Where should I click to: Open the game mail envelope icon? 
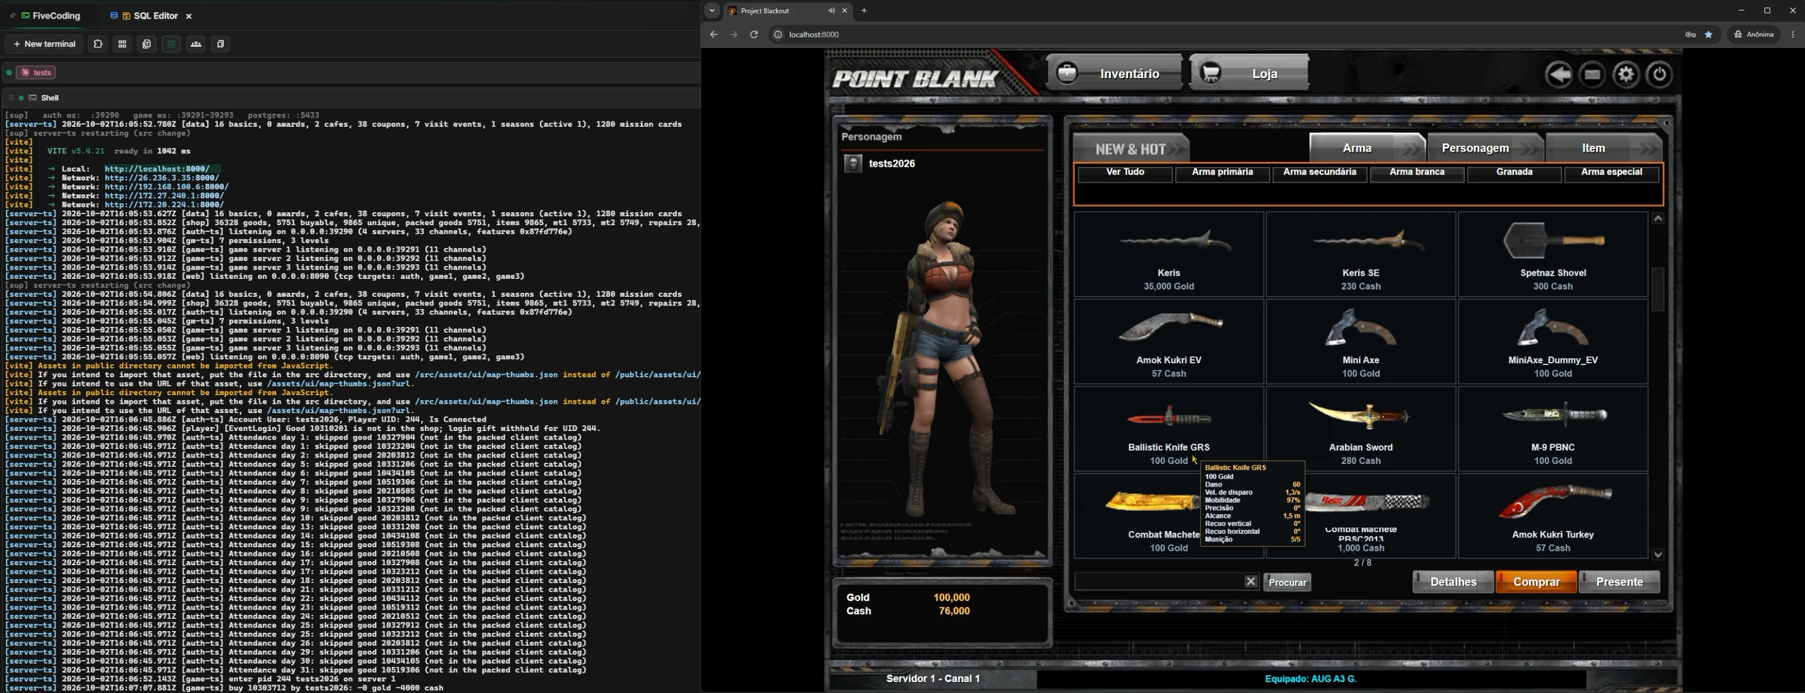[x=1592, y=74]
